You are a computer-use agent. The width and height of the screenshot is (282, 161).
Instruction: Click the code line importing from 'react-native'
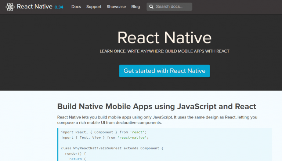pyautogui.click(x=105, y=138)
